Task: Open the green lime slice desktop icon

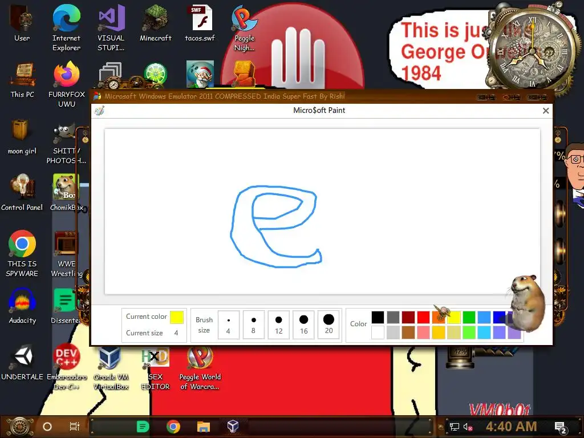Action: pos(156,74)
